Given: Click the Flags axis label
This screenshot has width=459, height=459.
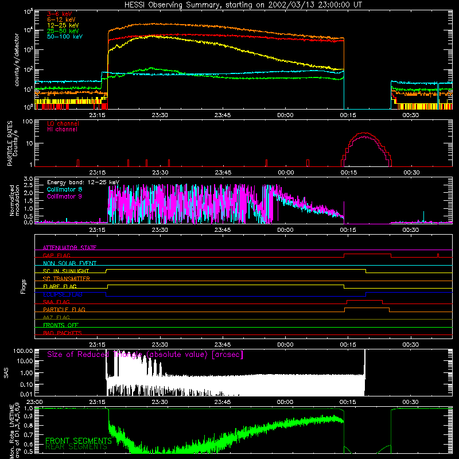Looking at the screenshot, I should pyautogui.click(x=23, y=286).
